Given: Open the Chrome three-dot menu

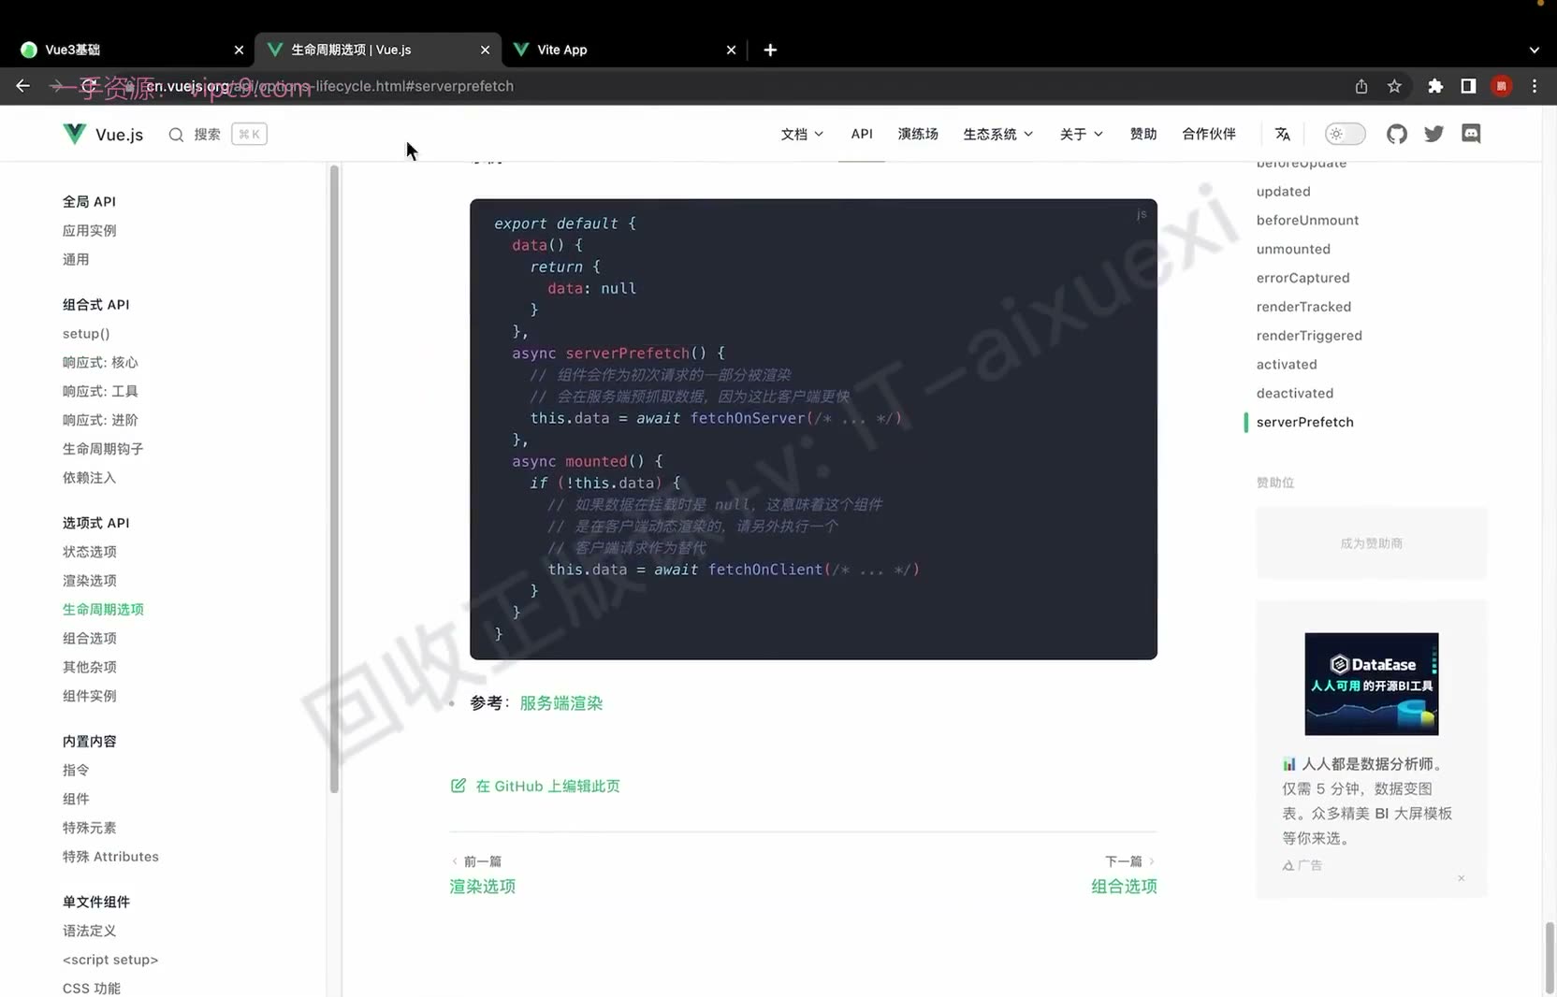Looking at the screenshot, I should [1535, 86].
